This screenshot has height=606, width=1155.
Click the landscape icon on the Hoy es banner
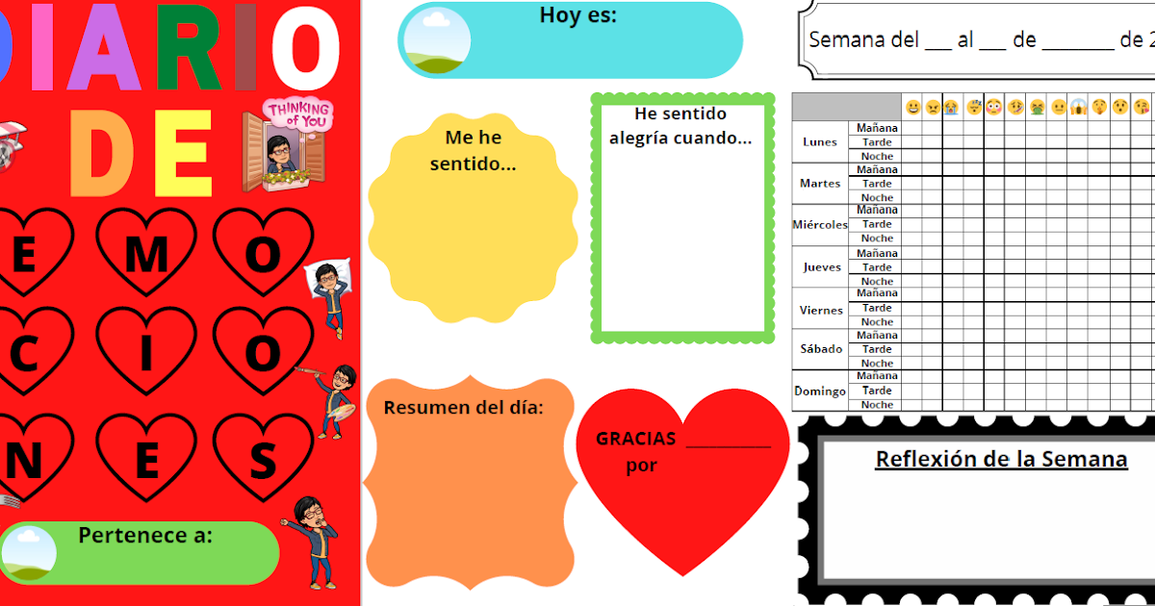(x=436, y=38)
